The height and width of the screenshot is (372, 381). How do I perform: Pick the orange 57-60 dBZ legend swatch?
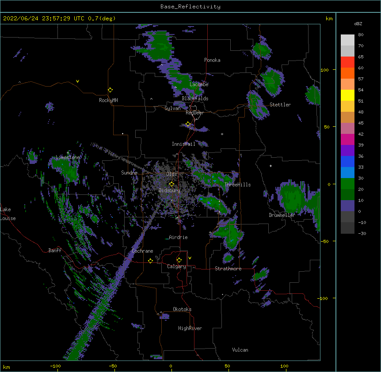[x=347, y=73]
